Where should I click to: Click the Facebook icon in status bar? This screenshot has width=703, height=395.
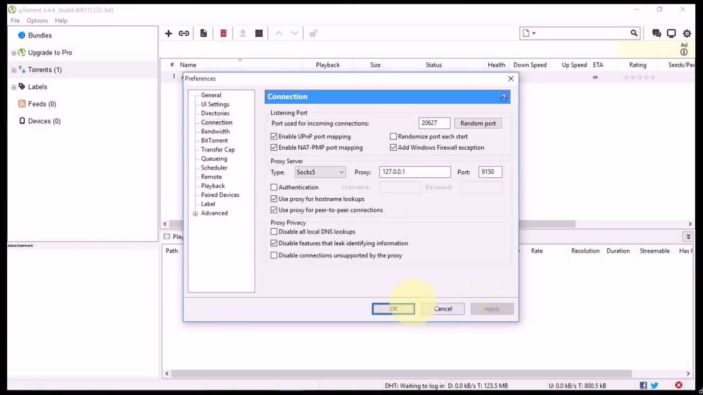coord(643,386)
